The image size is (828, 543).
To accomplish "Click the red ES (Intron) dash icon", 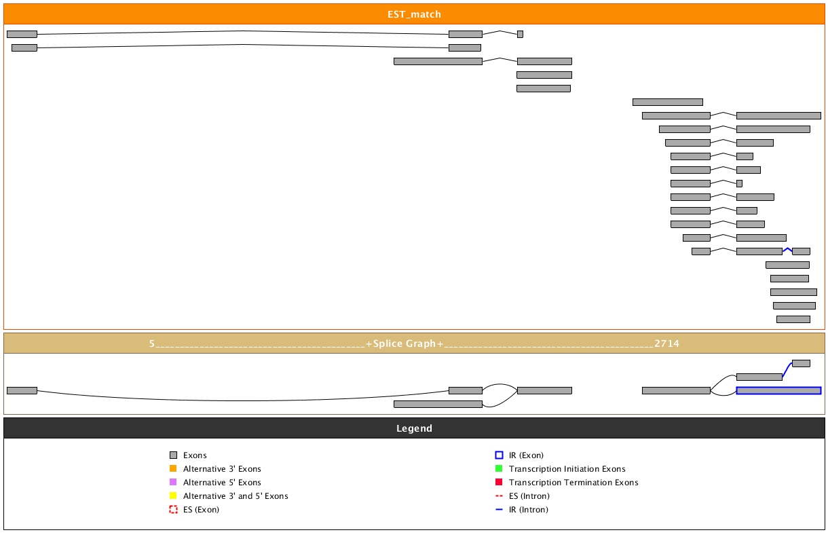I will (x=499, y=496).
